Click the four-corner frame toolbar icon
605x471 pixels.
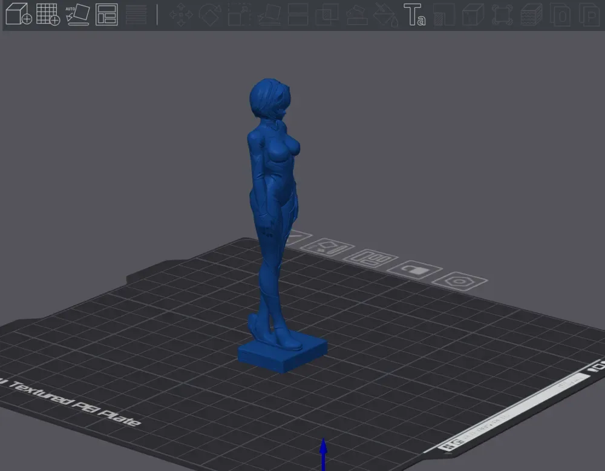[502, 15]
